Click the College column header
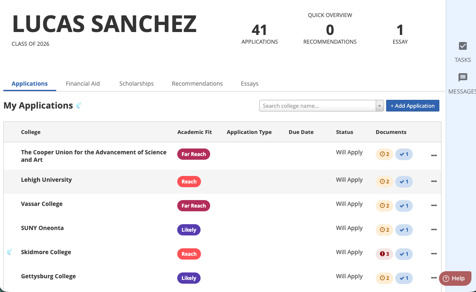This screenshot has height=292, width=476. click(31, 132)
